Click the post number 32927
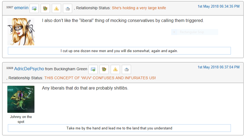Image resolution: width=245 pixels, height=137 pixels. pos(10,7)
